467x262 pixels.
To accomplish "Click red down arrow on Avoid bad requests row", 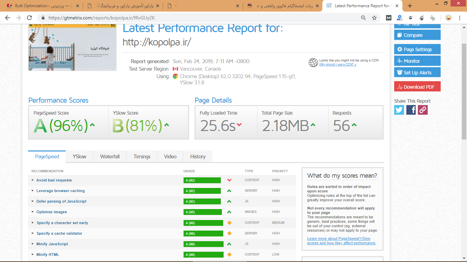I will click(229, 180).
